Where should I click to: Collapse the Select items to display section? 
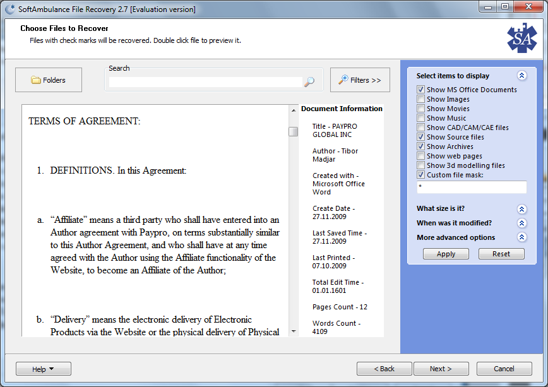click(521, 76)
